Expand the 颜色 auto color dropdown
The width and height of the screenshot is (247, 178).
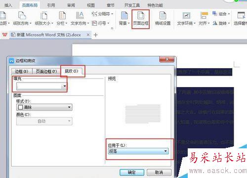point(69,121)
